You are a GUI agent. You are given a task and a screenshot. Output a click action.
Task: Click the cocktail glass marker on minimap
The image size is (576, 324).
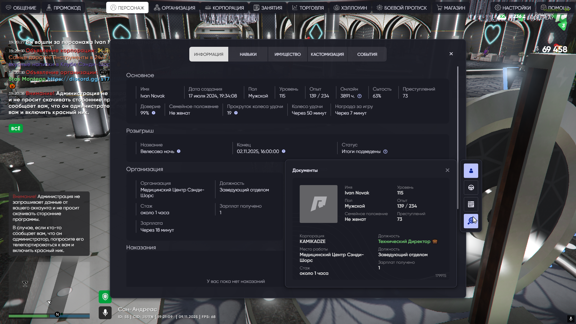tap(25, 284)
